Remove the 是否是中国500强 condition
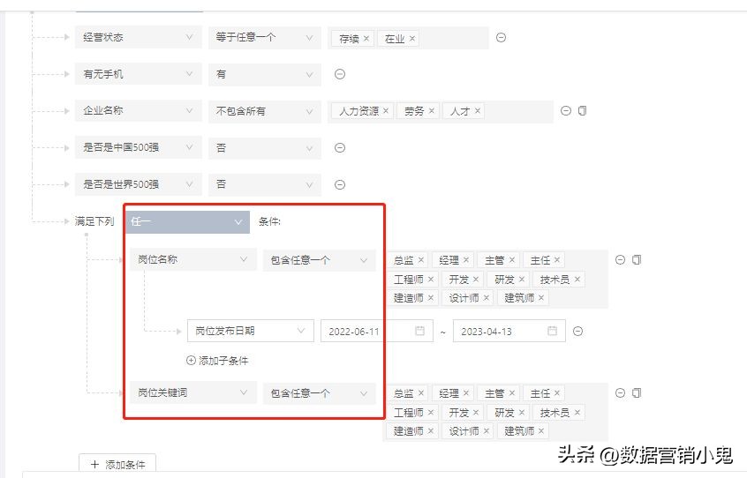The width and height of the screenshot is (747, 478). [340, 148]
